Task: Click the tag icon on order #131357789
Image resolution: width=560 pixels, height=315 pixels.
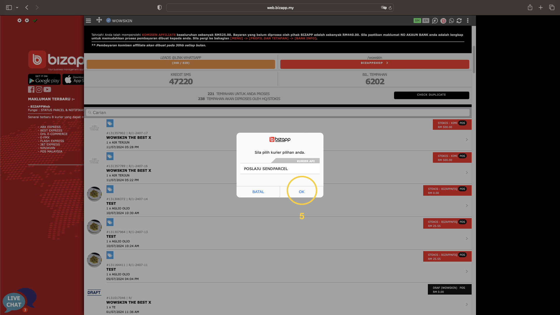Action: [110, 156]
